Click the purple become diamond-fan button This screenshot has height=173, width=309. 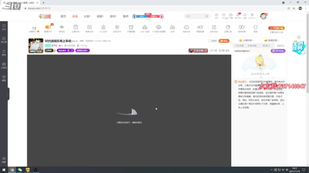pos(278,51)
